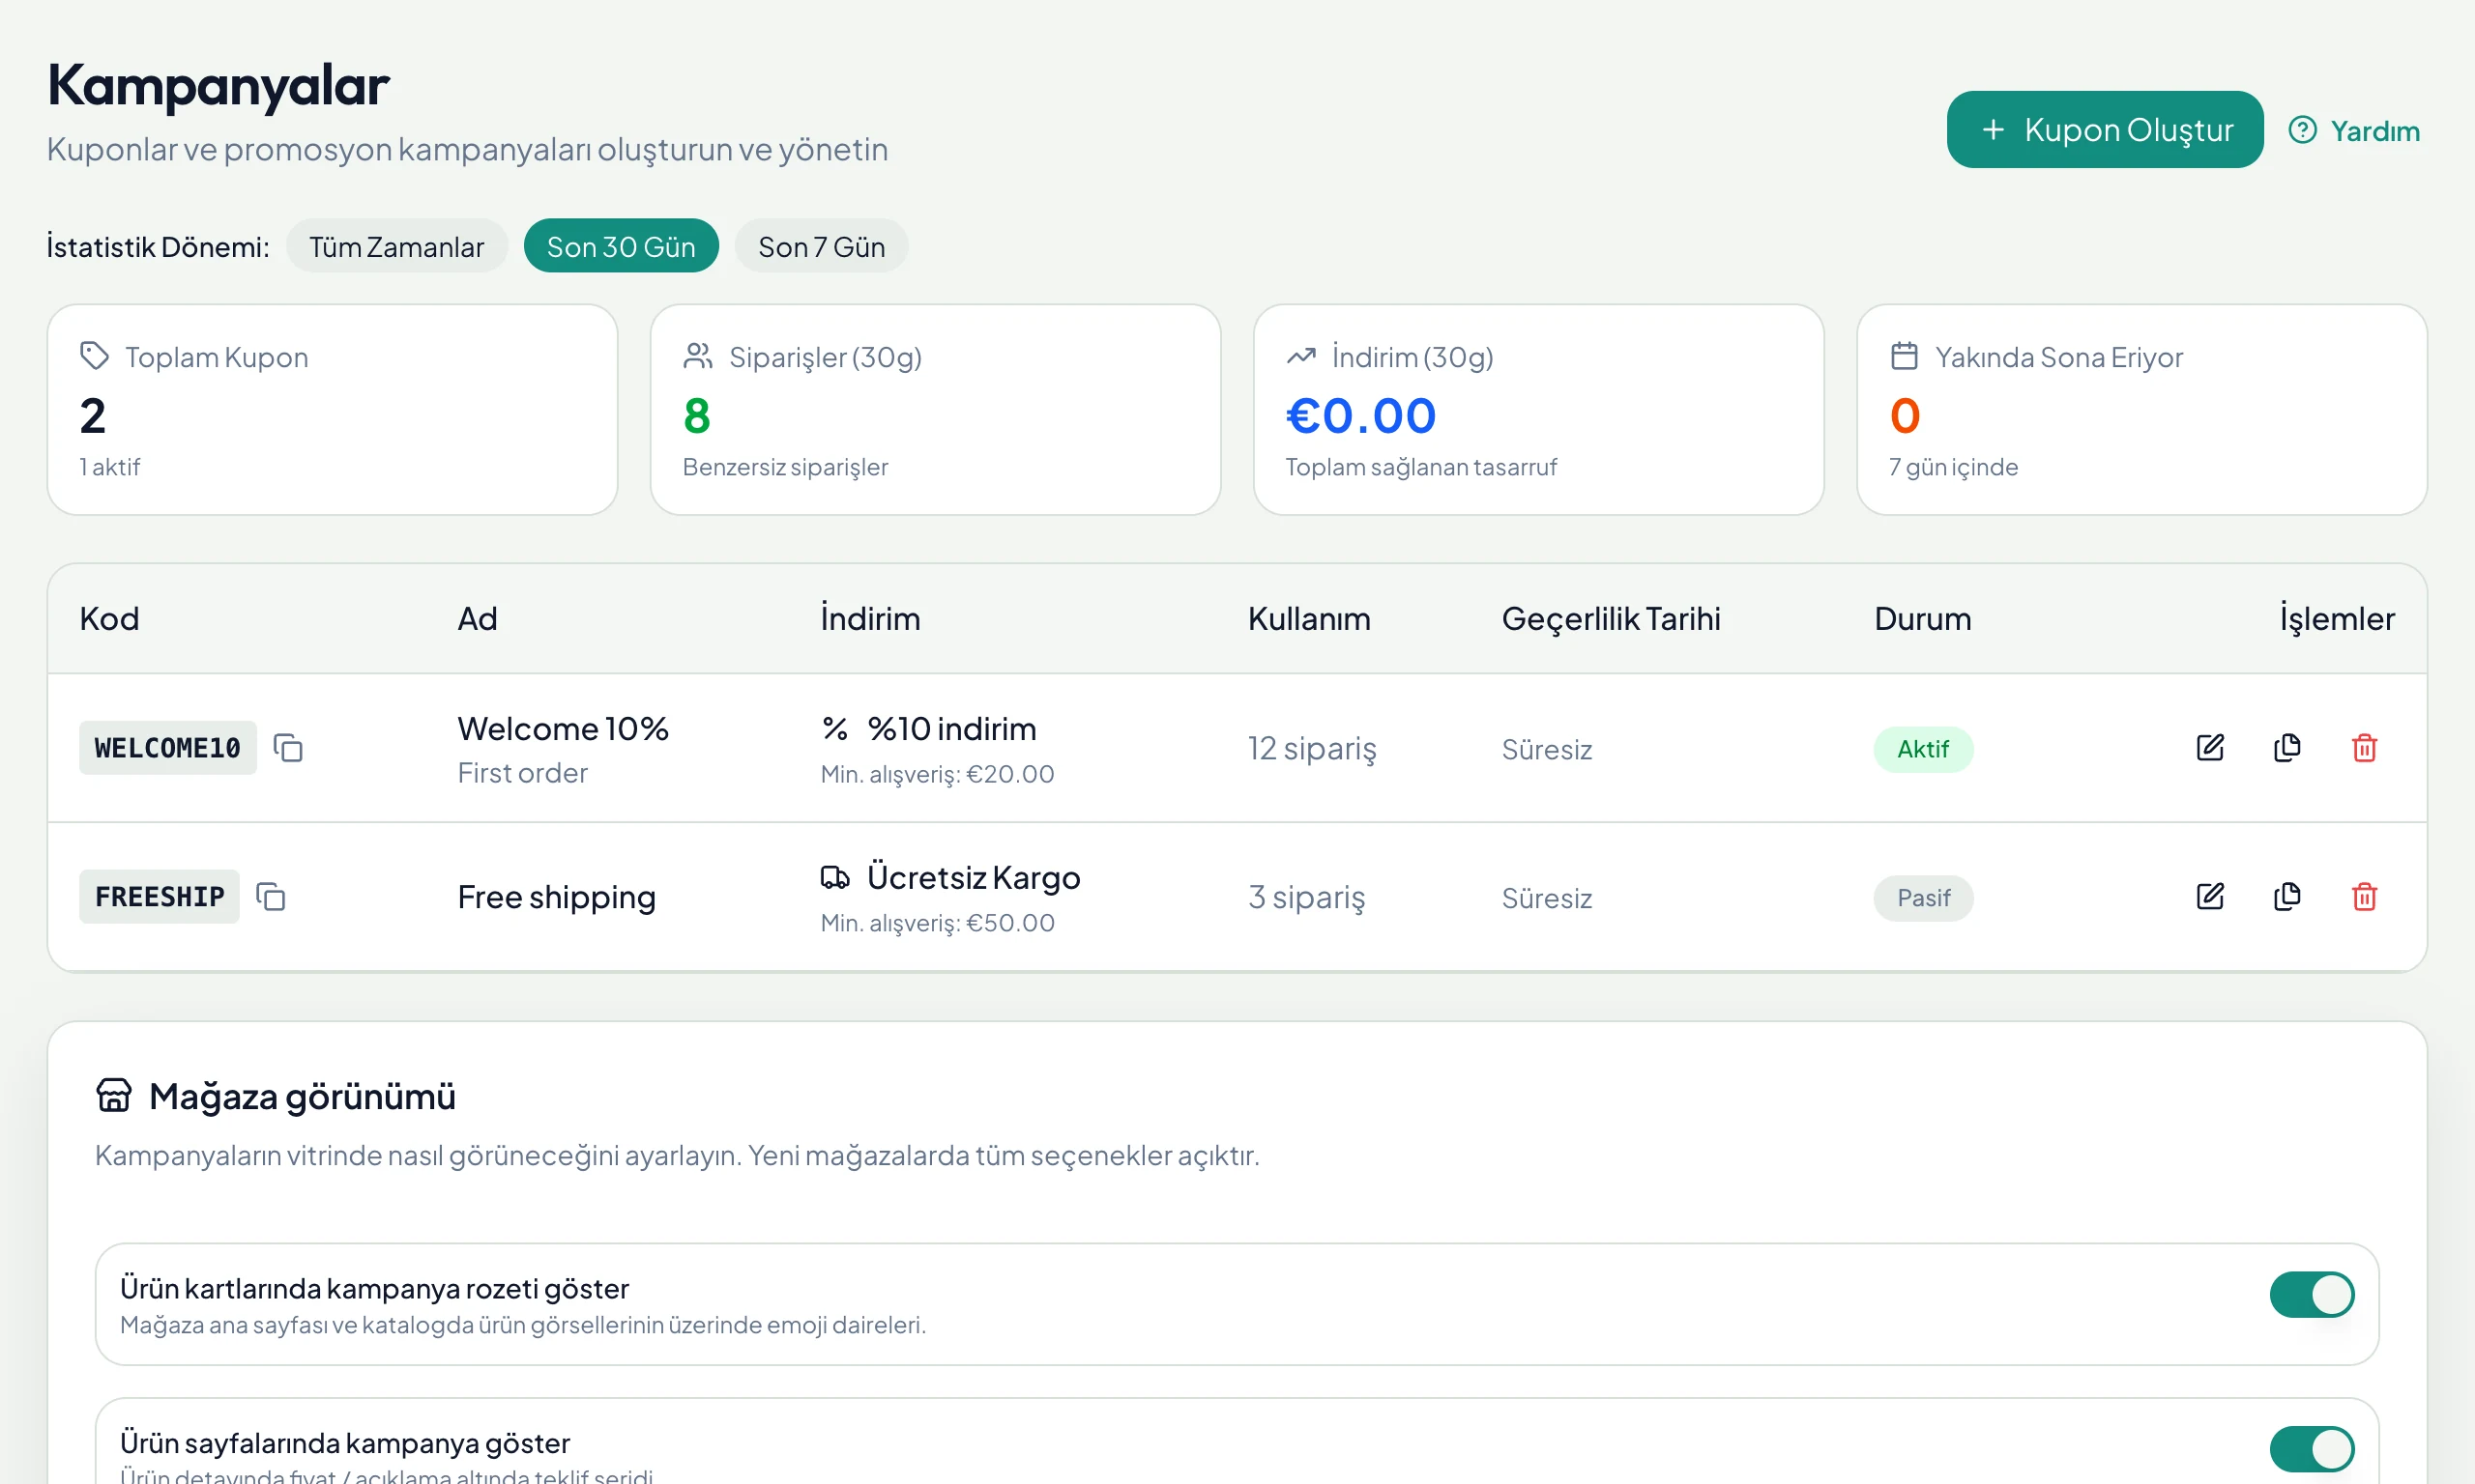
Task: Click the Toplam Kupon tag icon
Action: (94, 356)
